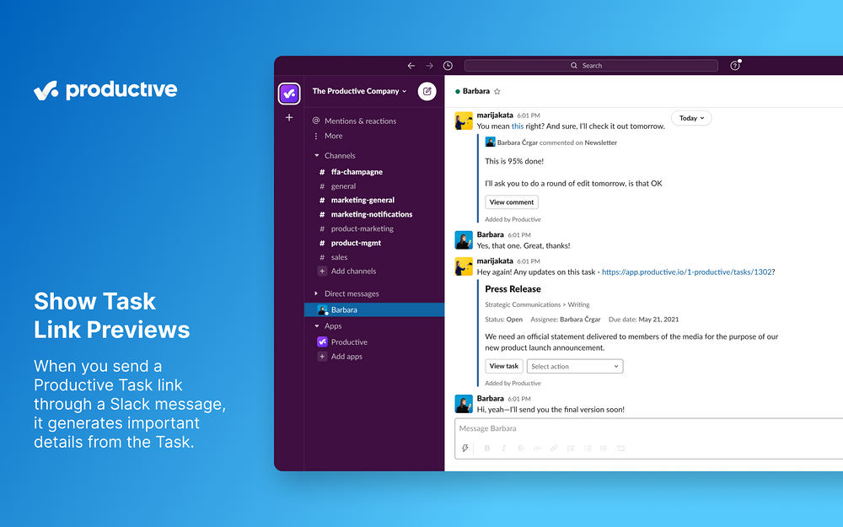
Task: Open the shortcuts lightning bolt
Action: (x=465, y=448)
